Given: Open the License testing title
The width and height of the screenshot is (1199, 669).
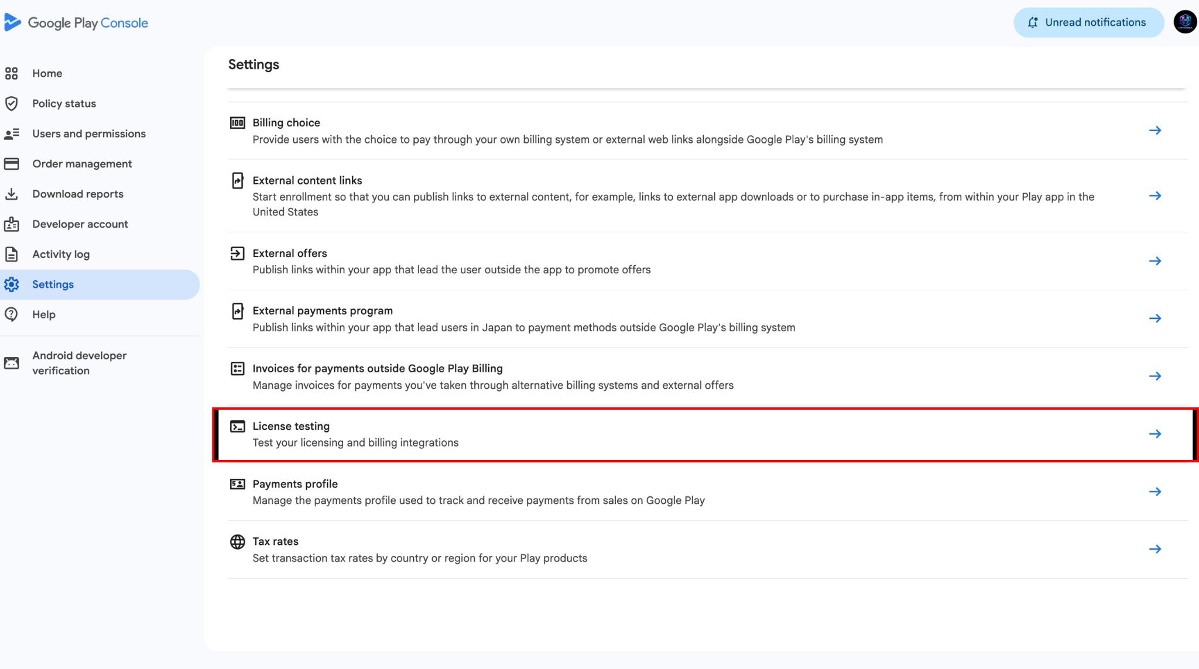Looking at the screenshot, I should (x=291, y=426).
